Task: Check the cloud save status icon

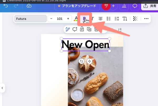Action: coord(29,6)
